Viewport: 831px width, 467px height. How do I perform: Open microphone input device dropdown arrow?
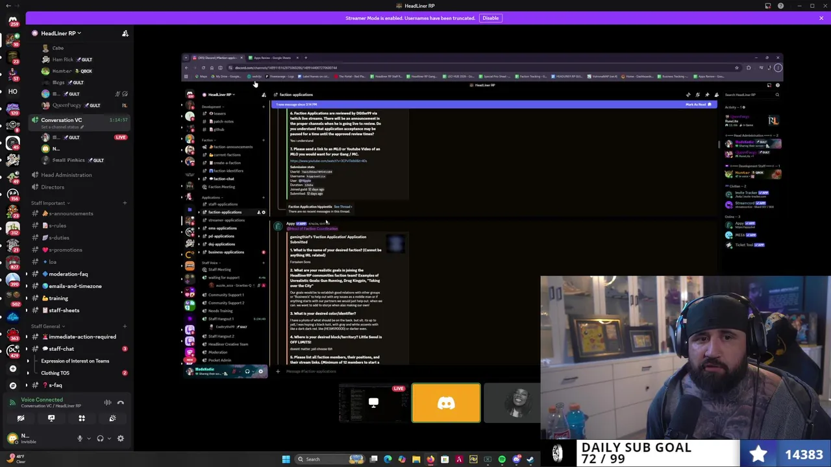88,438
